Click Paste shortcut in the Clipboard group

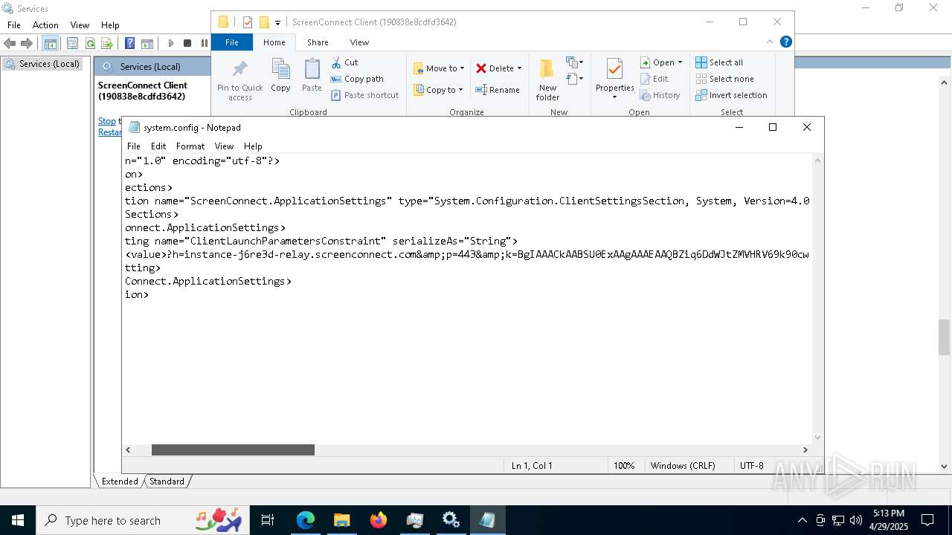(364, 95)
